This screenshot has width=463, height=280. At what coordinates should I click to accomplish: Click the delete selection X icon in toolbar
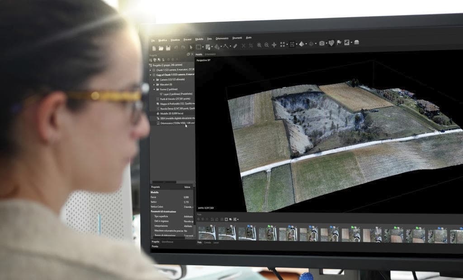click(x=243, y=46)
